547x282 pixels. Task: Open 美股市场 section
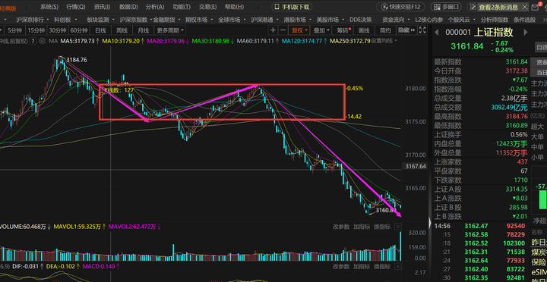[x=327, y=20]
